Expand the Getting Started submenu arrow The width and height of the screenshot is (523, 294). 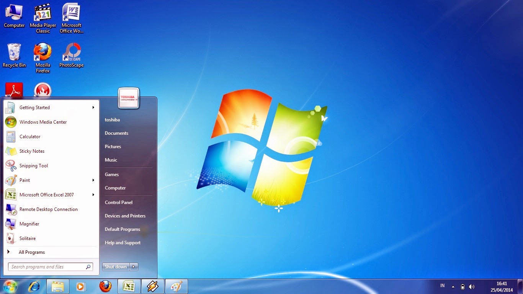(x=93, y=108)
